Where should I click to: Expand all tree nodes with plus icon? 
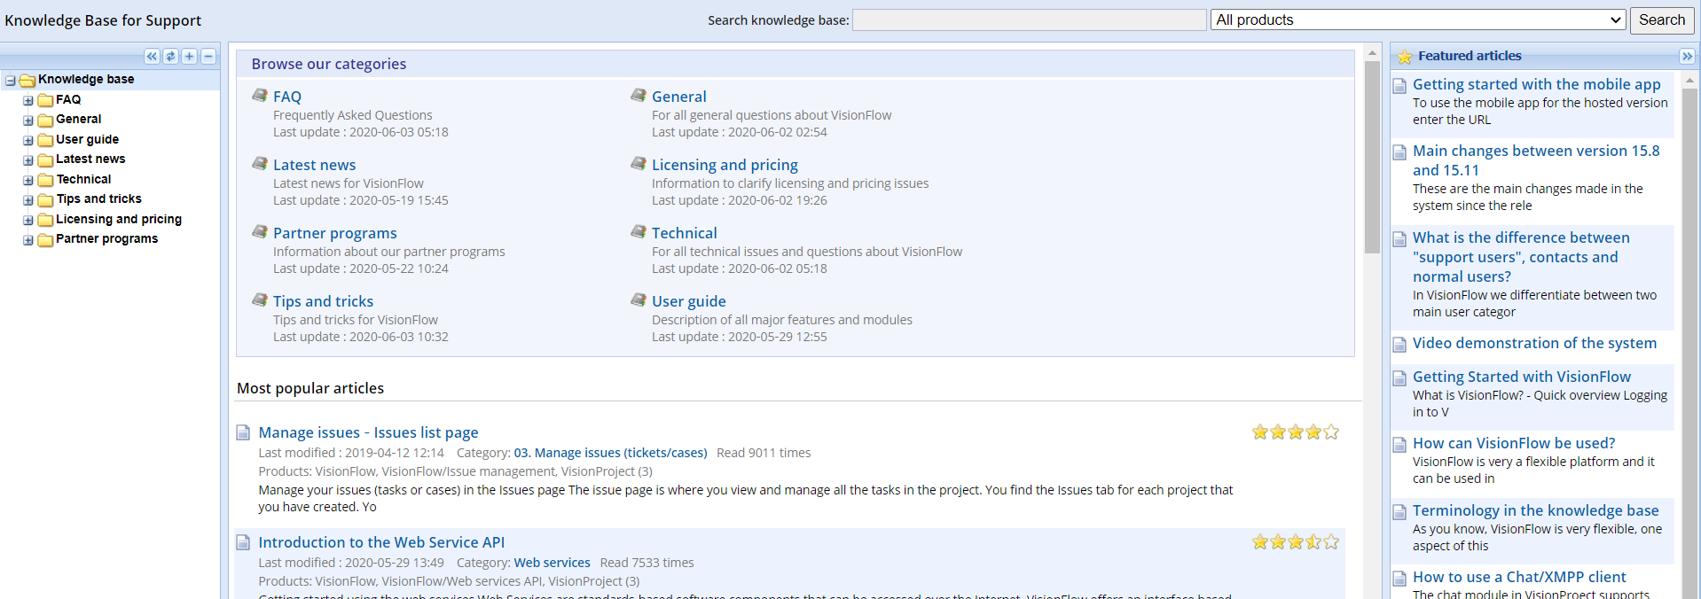click(x=189, y=57)
